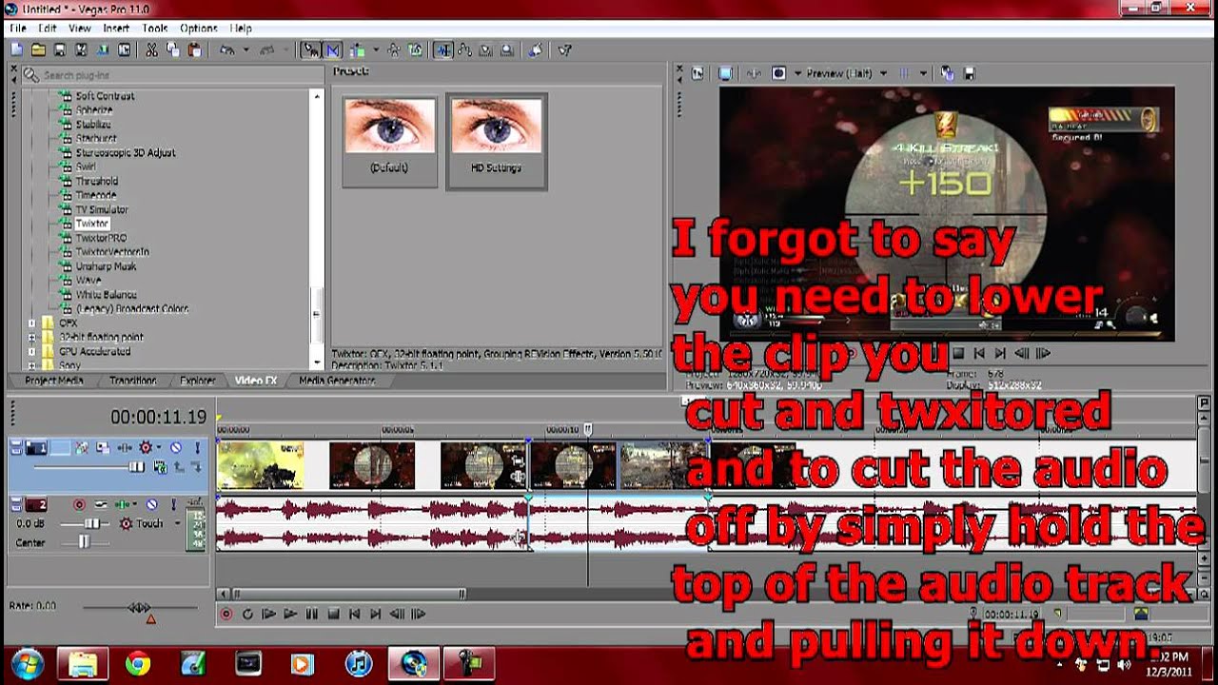Toggle preview on external monitor icon

[x=726, y=73]
